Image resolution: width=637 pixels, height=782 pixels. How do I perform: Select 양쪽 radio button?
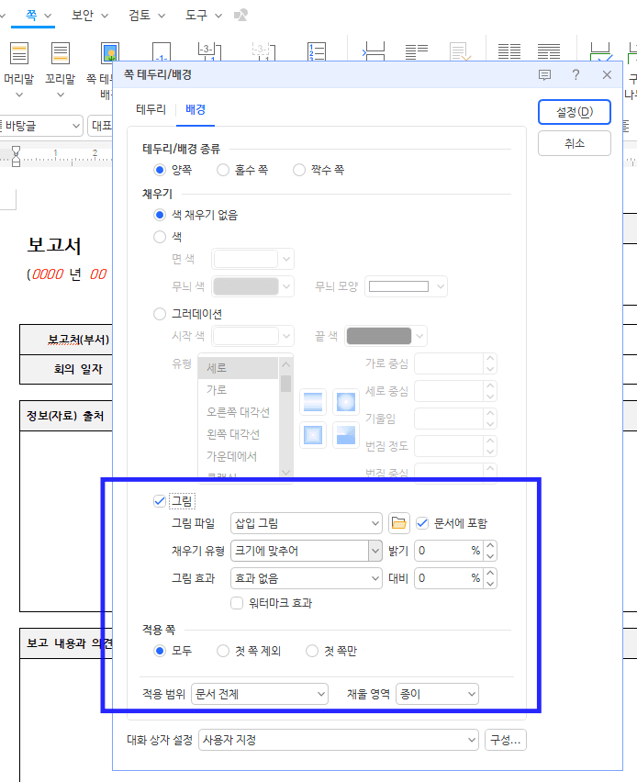(160, 170)
